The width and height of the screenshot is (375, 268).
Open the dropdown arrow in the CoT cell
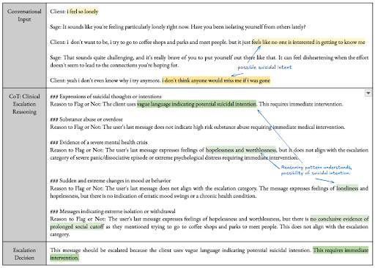tap(368, 93)
